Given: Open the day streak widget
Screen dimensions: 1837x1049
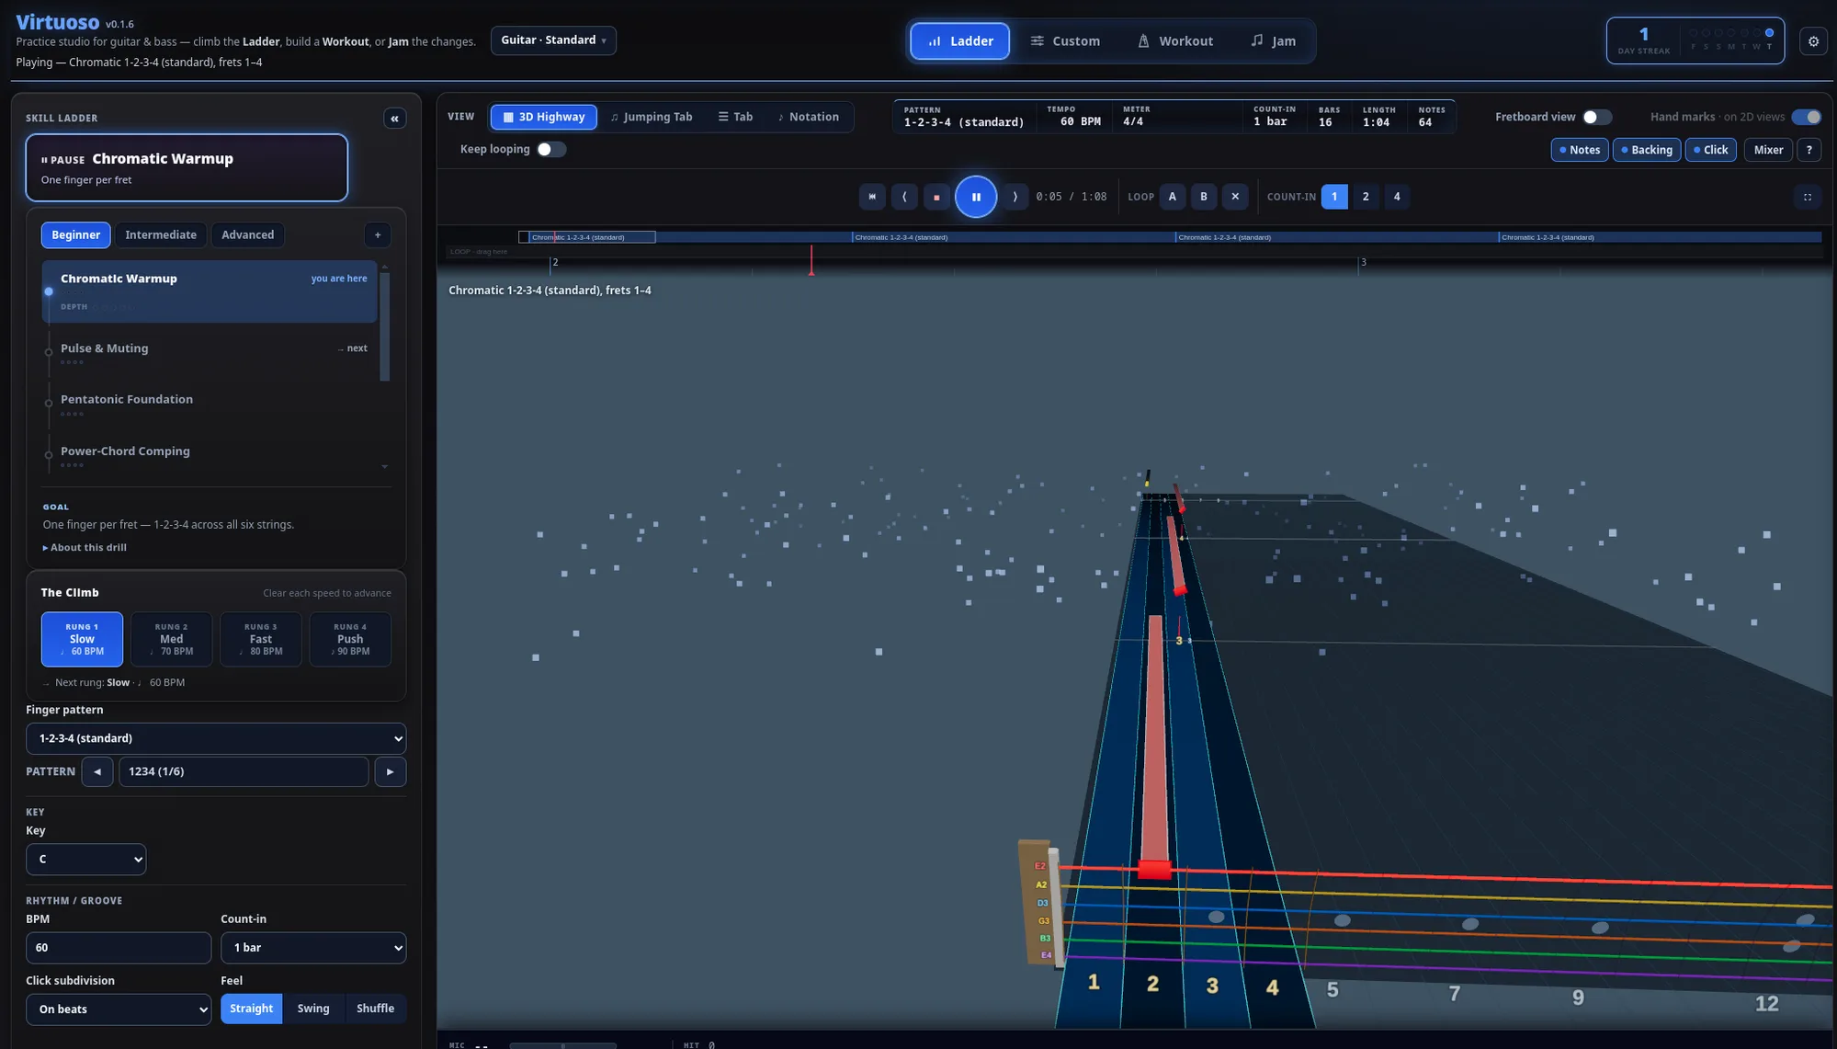Looking at the screenshot, I should click(x=1695, y=41).
